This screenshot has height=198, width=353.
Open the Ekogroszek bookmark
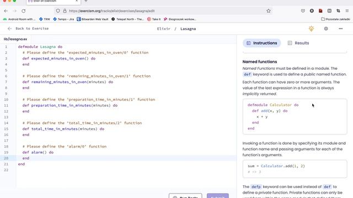click(x=180, y=19)
